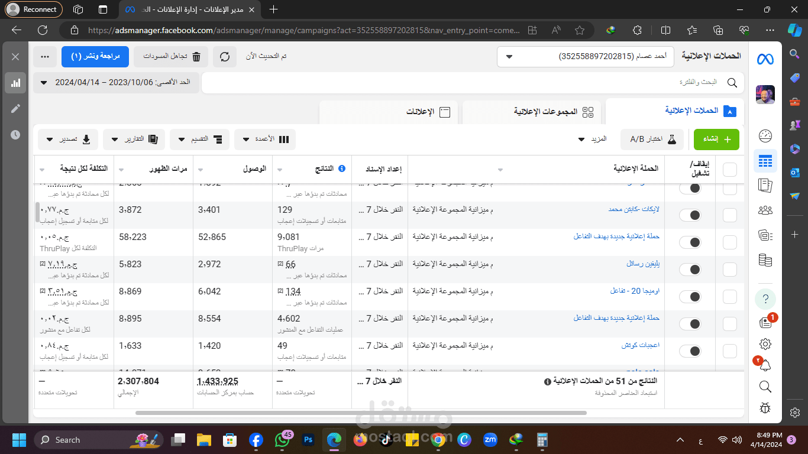Open the account overview gauge icon

[765, 136]
